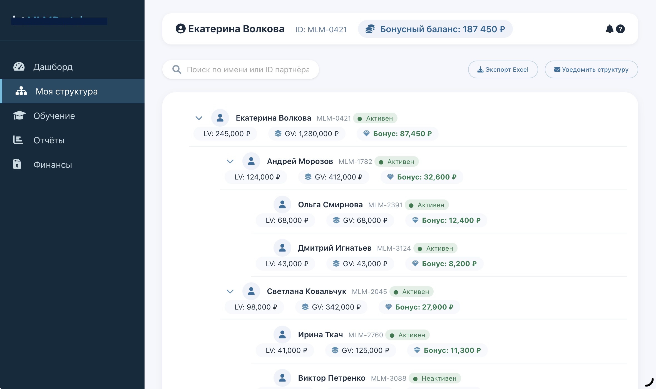Click the Бонусный баланс badge
This screenshot has width=656, height=389.
pos(442,29)
